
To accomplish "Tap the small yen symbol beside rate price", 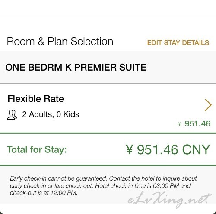I will click(x=179, y=124).
